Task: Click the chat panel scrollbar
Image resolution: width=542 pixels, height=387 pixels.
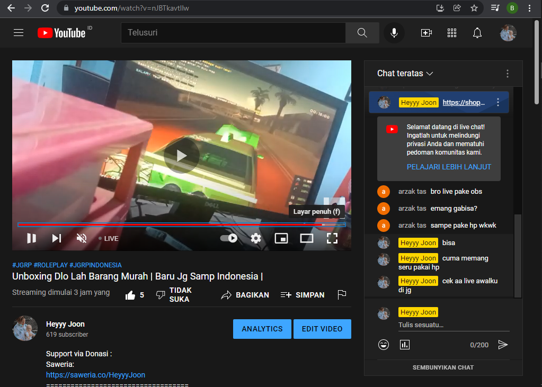Action: 518,255
